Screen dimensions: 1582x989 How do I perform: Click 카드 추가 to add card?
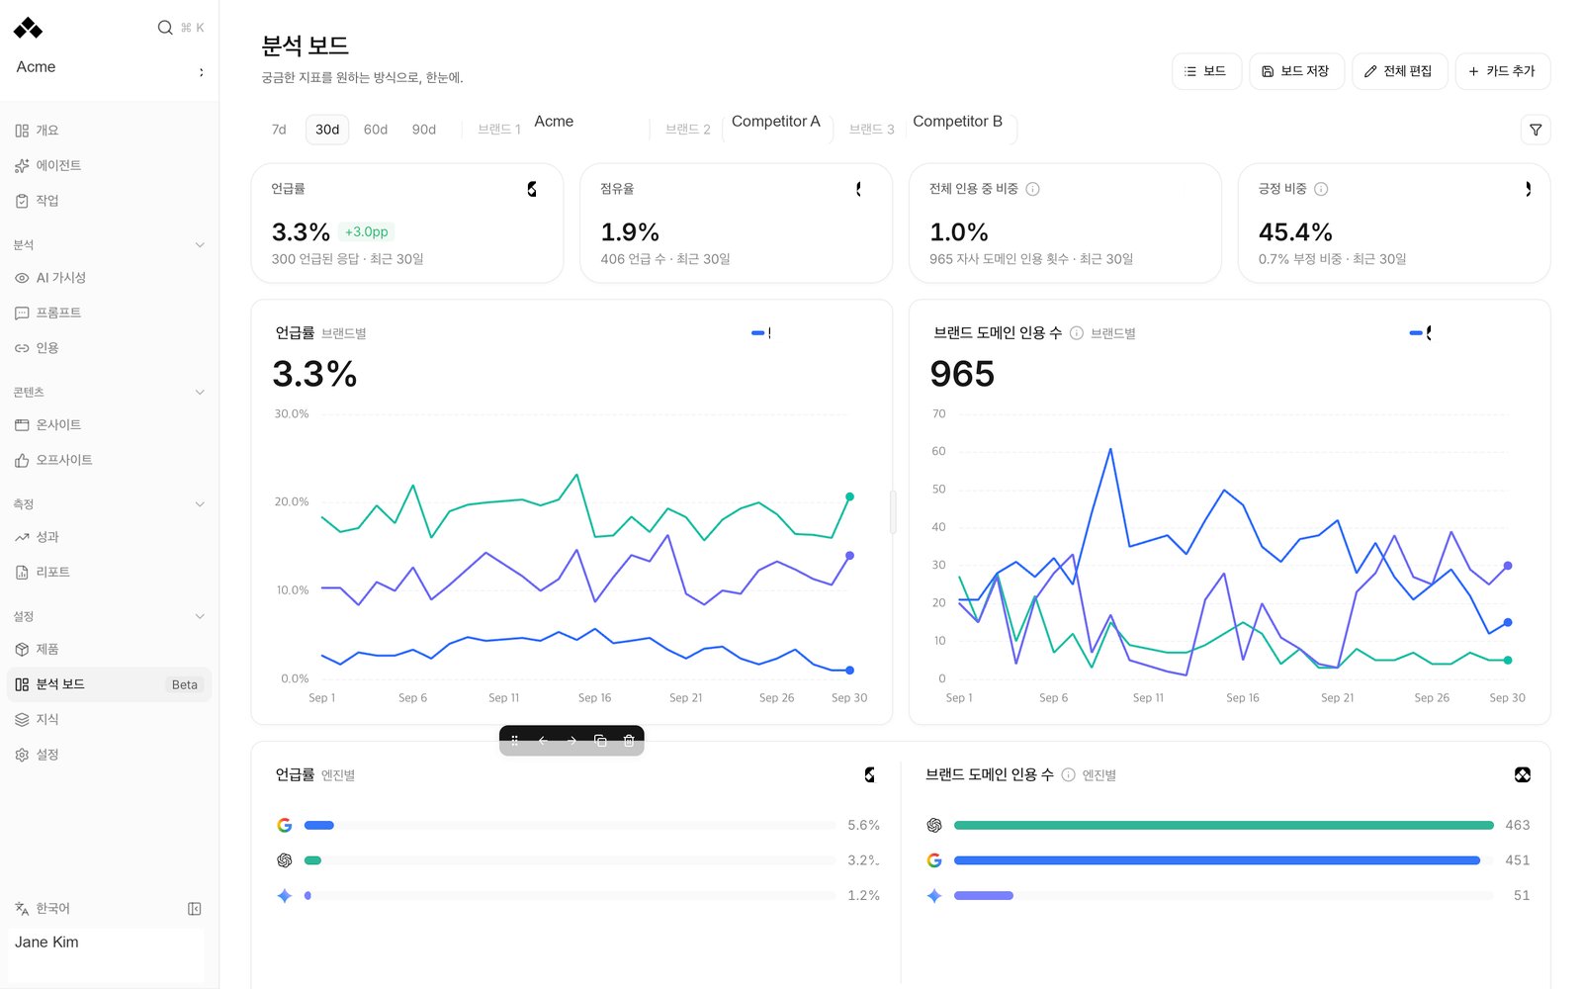click(x=1502, y=71)
